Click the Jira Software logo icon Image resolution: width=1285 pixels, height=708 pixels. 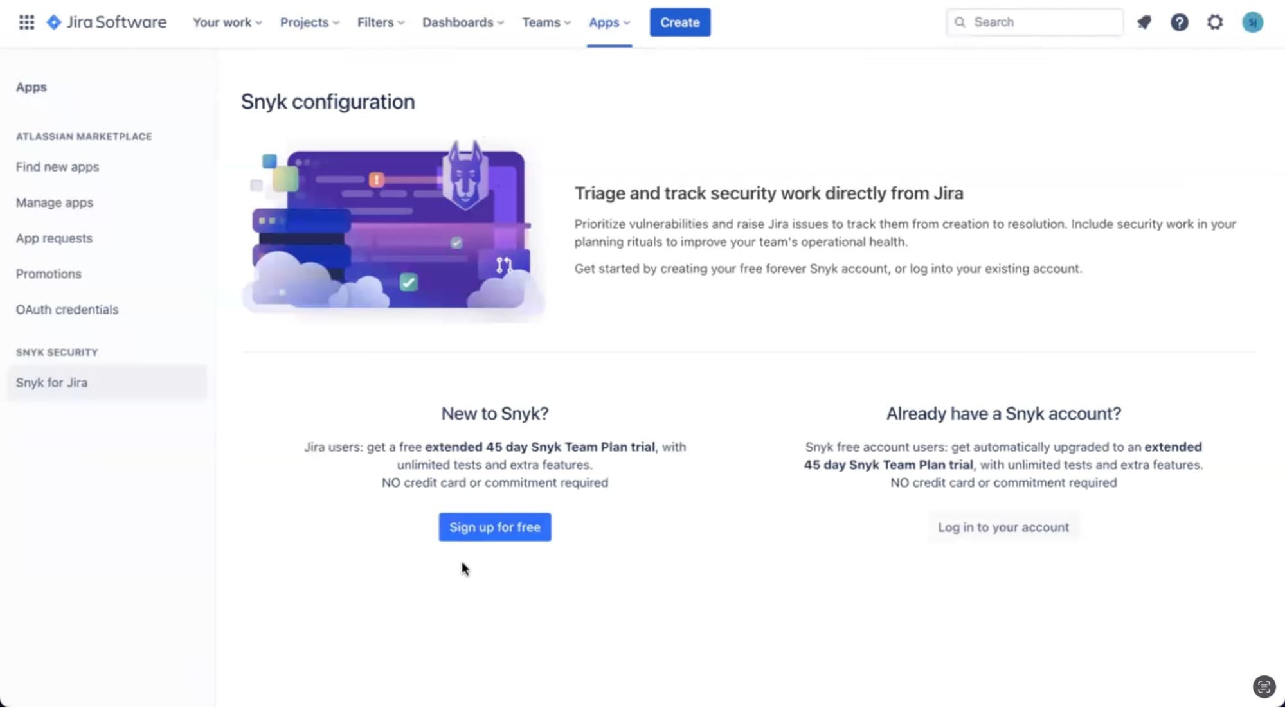[x=56, y=22]
